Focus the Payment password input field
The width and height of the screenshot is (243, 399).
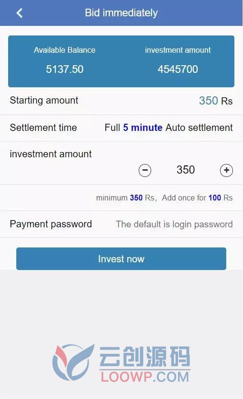[174, 224]
